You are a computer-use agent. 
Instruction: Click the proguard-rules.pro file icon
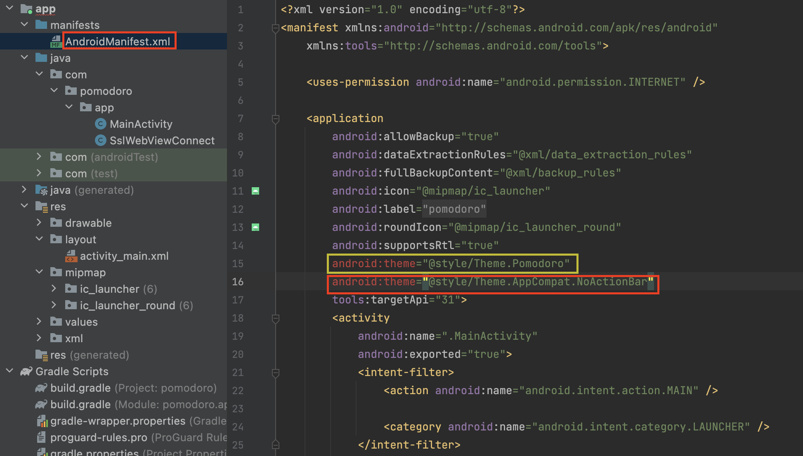click(x=41, y=437)
